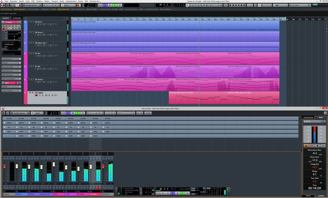
Task: Bypass INSERTS on the DR Kick 1 channel
Action: pyautogui.click(x=17, y=123)
